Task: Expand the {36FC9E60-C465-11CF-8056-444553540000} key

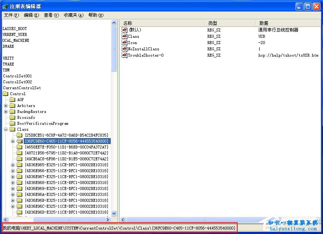Action: (13, 141)
